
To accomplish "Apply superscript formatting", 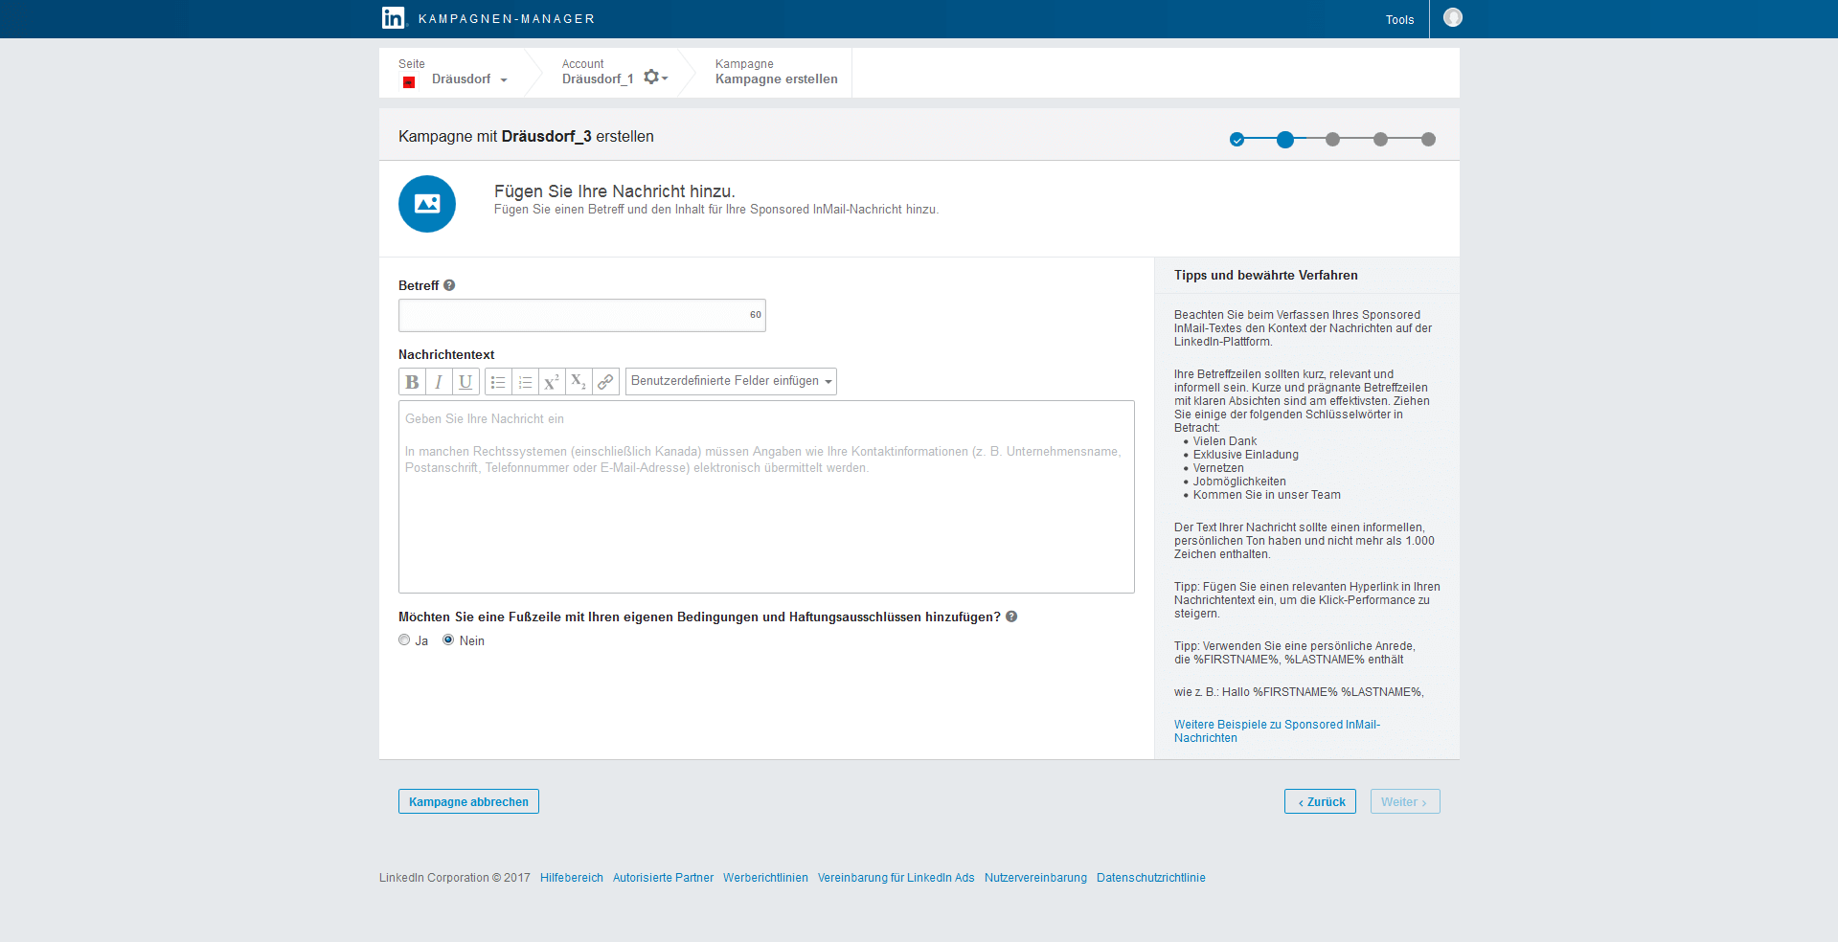I will 552,382.
